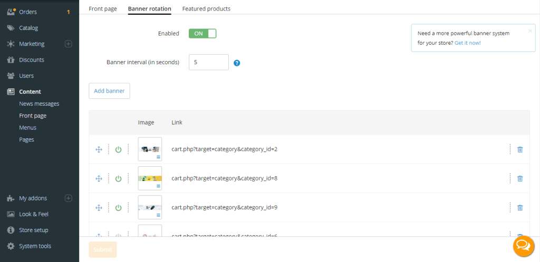This screenshot has width=540, height=262.
Task: Delete the category_id=9 banner
Action: coord(520,208)
